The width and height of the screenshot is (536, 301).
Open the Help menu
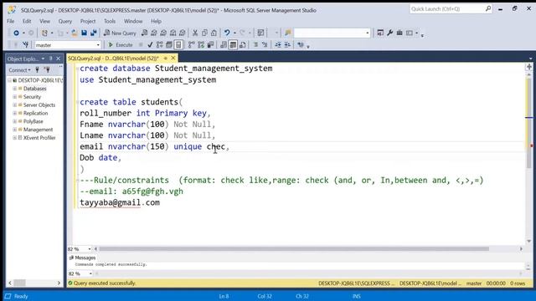click(x=156, y=21)
